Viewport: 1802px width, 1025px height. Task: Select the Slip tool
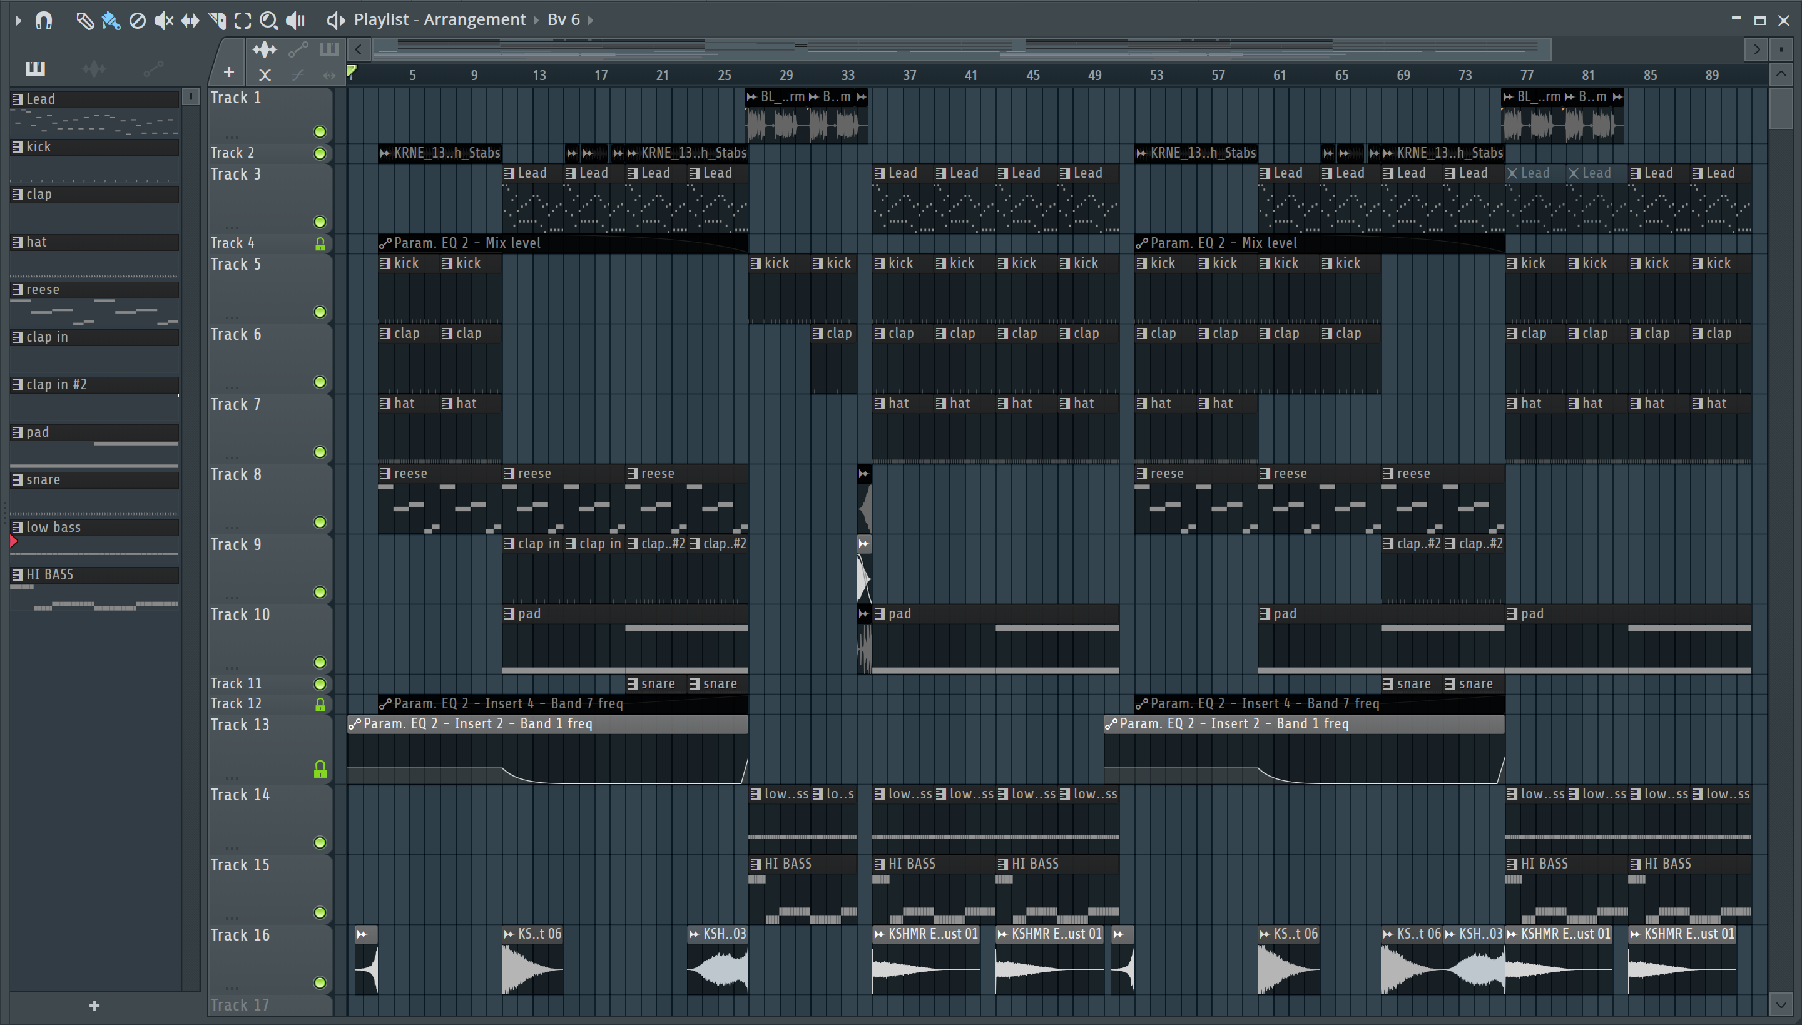pyautogui.click(x=190, y=21)
